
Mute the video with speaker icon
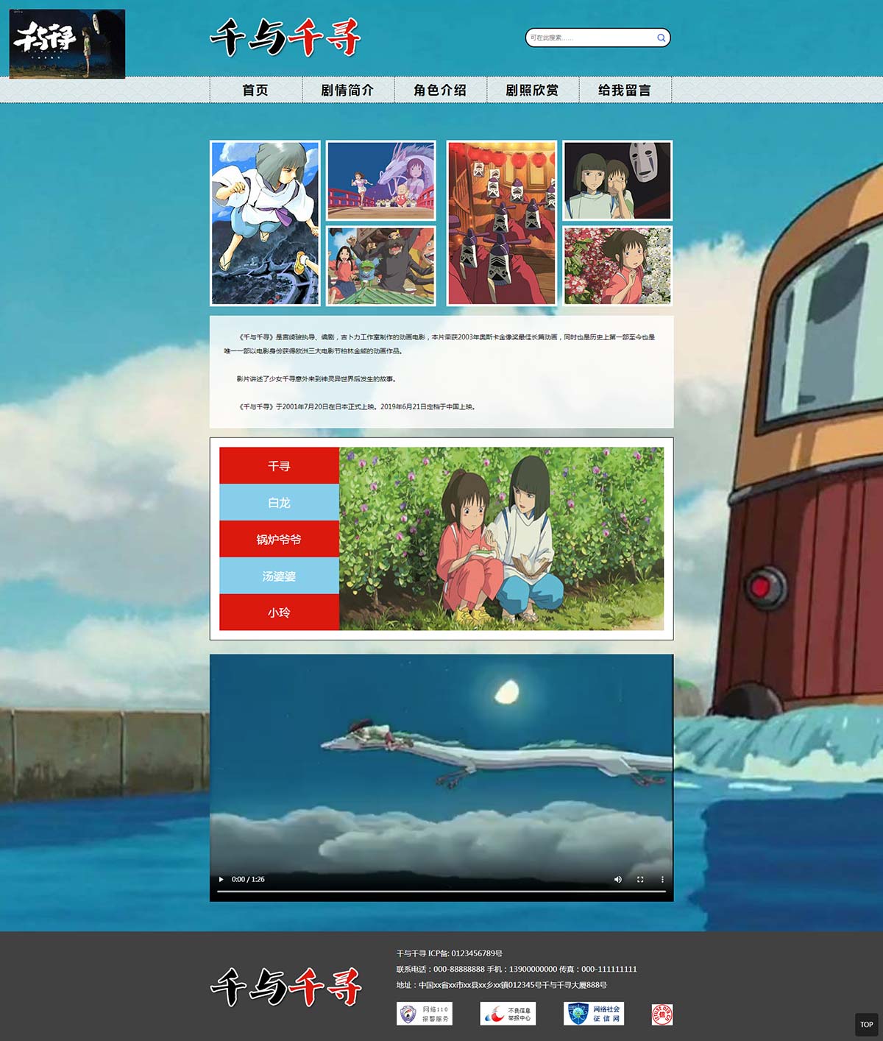pyautogui.click(x=617, y=879)
